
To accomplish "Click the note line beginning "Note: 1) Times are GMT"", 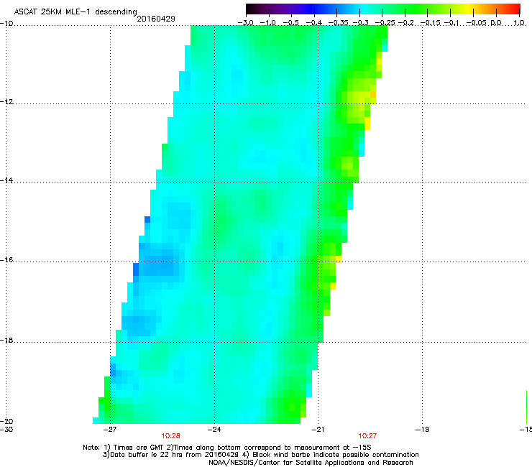I will (227, 448).
